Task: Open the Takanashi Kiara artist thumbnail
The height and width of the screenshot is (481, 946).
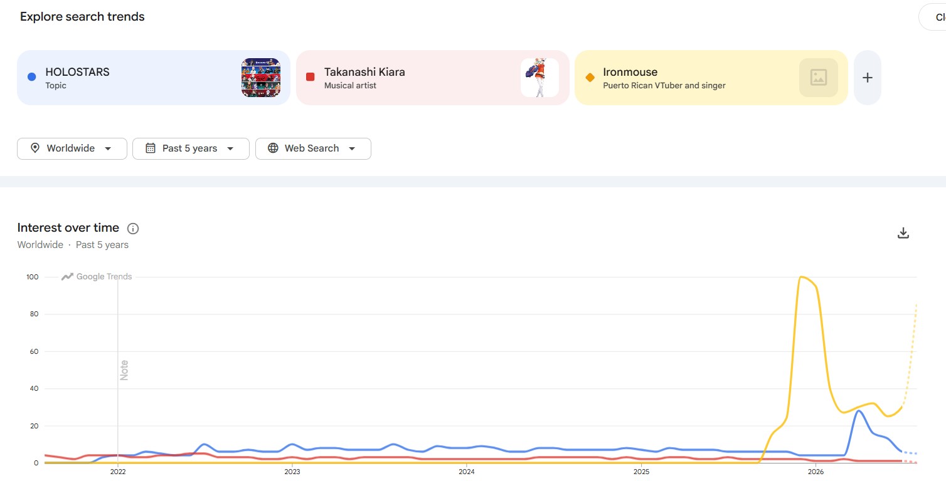Action: point(539,78)
